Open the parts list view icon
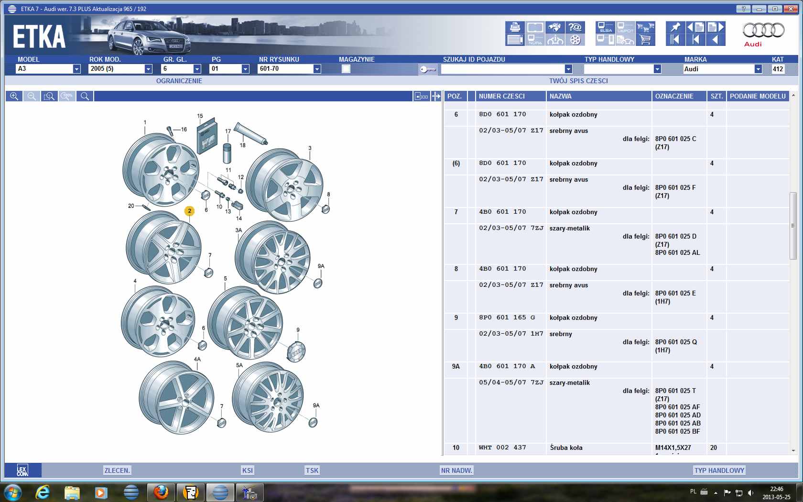The width and height of the screenshot is (803, 502). (x=515, y=40)
